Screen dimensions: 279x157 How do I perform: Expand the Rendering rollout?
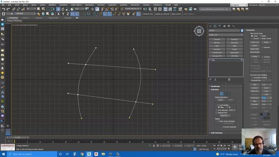pos(215,86)
